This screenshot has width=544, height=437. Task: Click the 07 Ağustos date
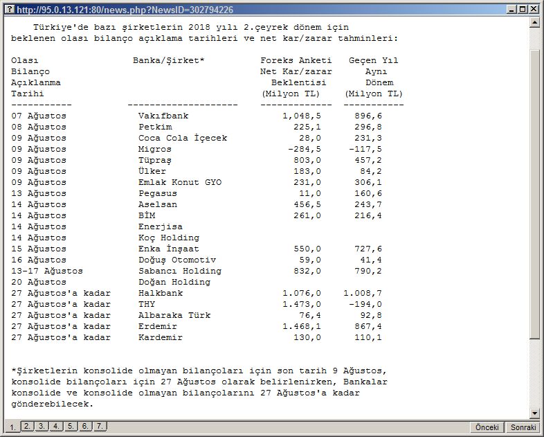coord(39,116)
